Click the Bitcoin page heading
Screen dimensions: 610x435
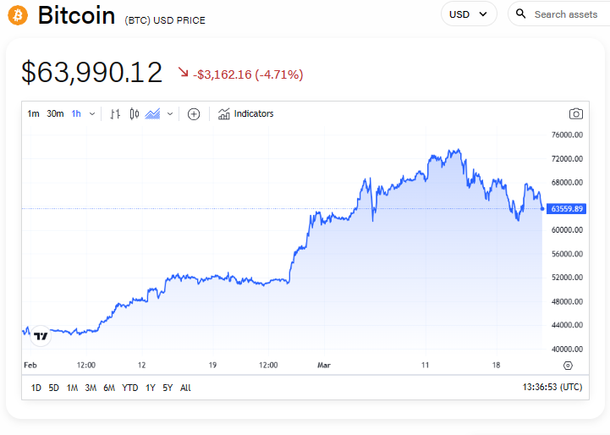coord(76,15)
